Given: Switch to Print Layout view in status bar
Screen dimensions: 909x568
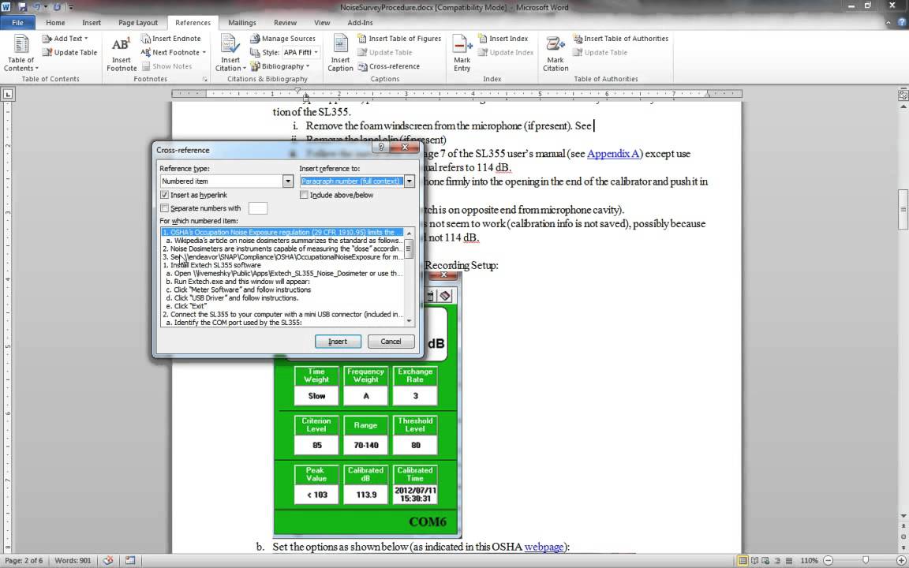Looking at the screenshot, I should 743,560.
